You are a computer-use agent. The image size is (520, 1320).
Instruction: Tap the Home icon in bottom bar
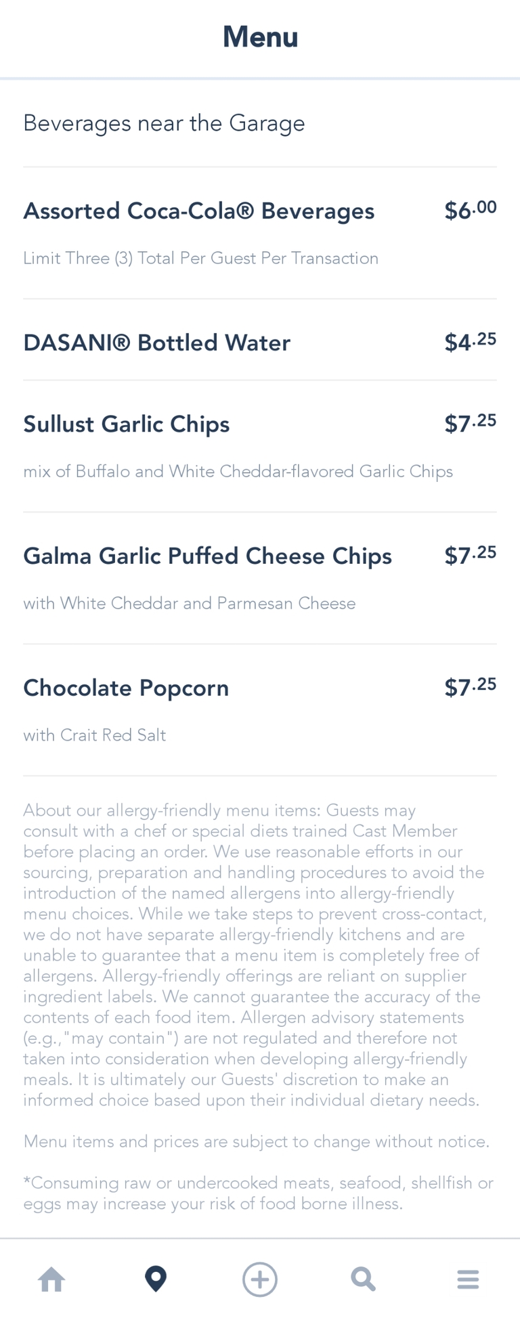pos(51,1280)
